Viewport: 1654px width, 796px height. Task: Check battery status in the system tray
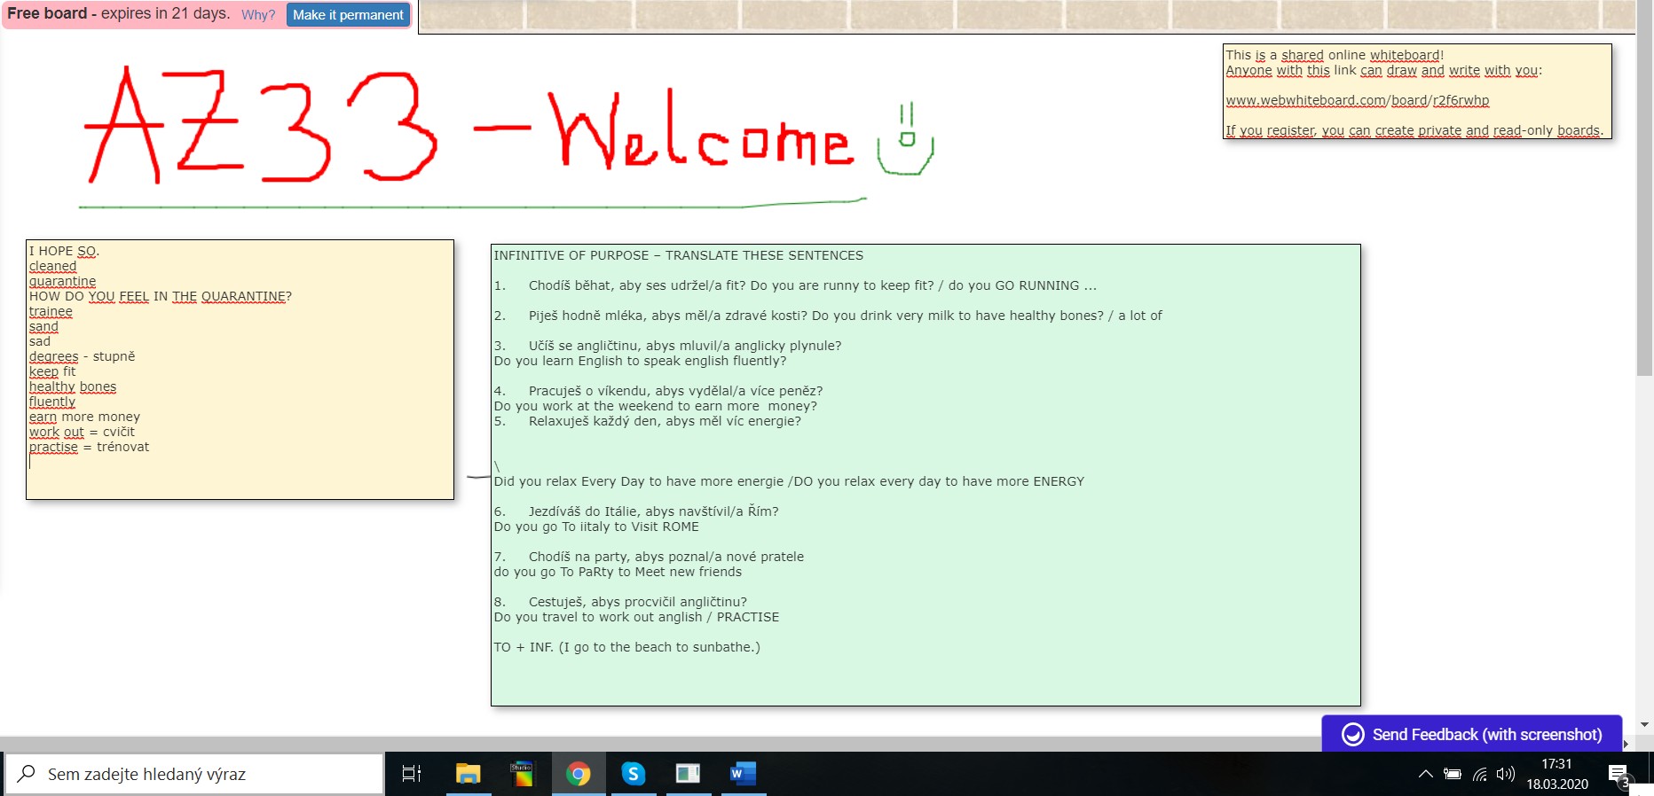click(x=1452, y=774)
